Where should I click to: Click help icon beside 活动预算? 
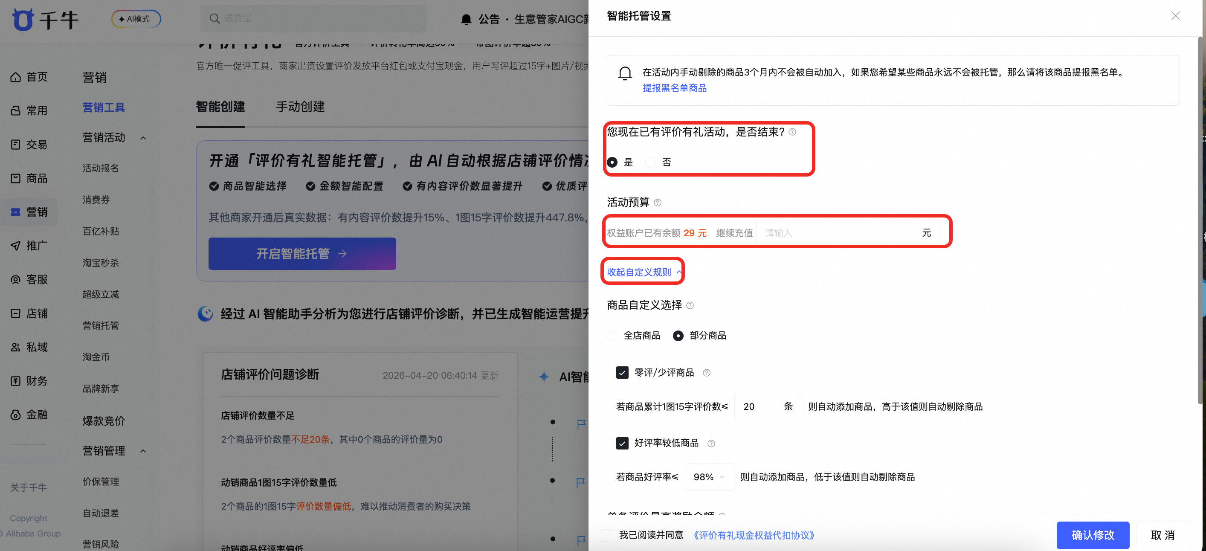(x=657, y=203)
